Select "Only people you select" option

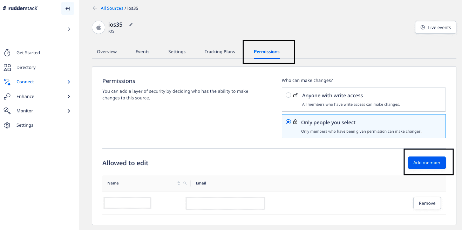click(288, 122)
